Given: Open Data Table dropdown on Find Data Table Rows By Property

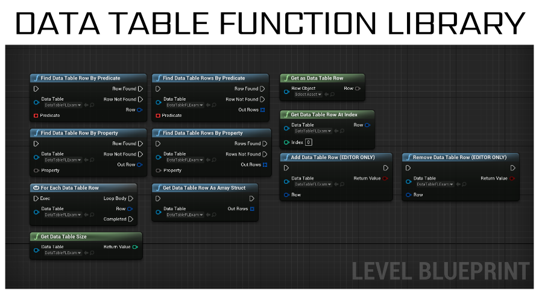Looking at the screenshot, I should point(184,160).
